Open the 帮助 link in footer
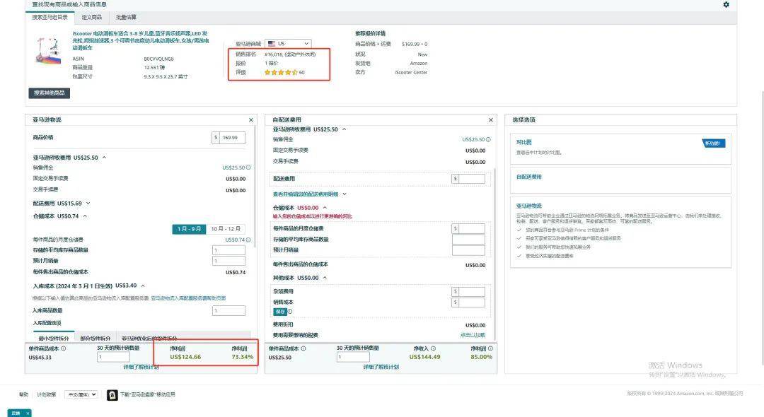 coord(23,394)
